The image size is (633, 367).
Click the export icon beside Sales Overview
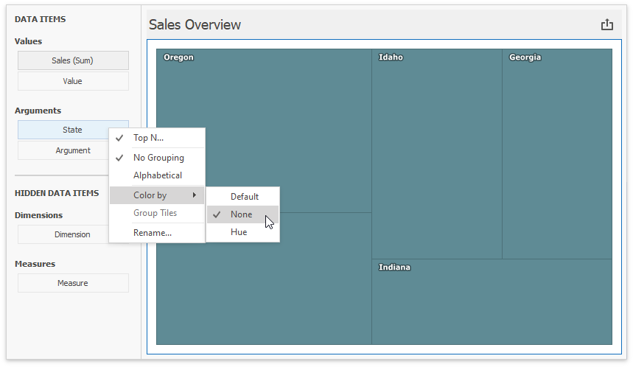tap(606, 25)
